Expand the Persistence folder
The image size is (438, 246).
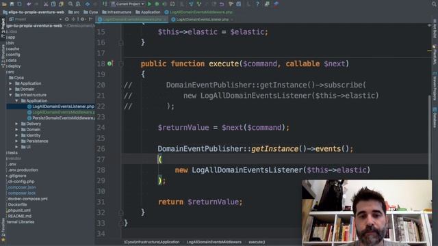pyautogui.click(x=16, y=141)
